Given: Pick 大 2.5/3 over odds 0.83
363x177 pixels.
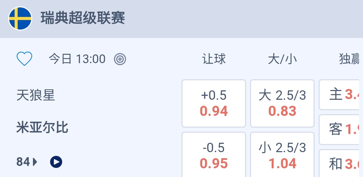Looking at the screenshot, I should point(282,103).
